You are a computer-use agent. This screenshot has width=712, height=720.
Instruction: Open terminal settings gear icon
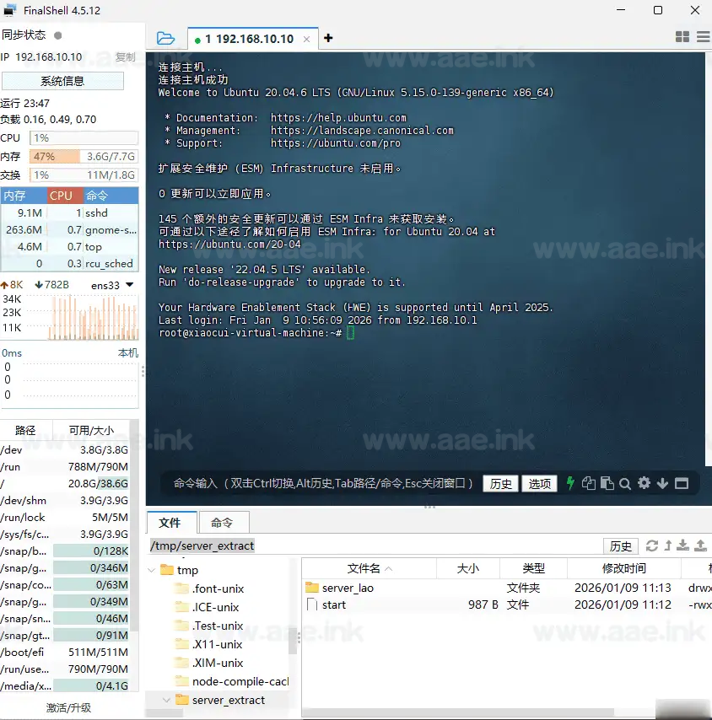[x=645, y=483]
